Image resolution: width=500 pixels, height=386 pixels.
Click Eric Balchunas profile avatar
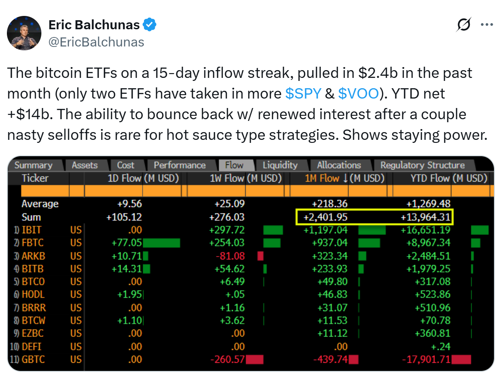pyautogui.click(x=24, y=34)
